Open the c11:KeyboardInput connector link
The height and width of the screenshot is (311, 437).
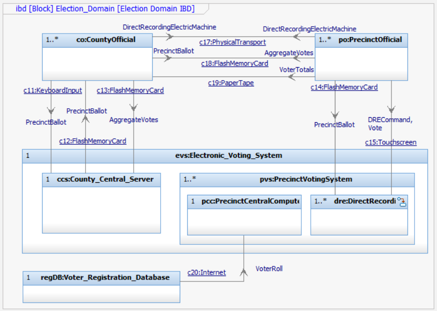[x=53, y=90]
